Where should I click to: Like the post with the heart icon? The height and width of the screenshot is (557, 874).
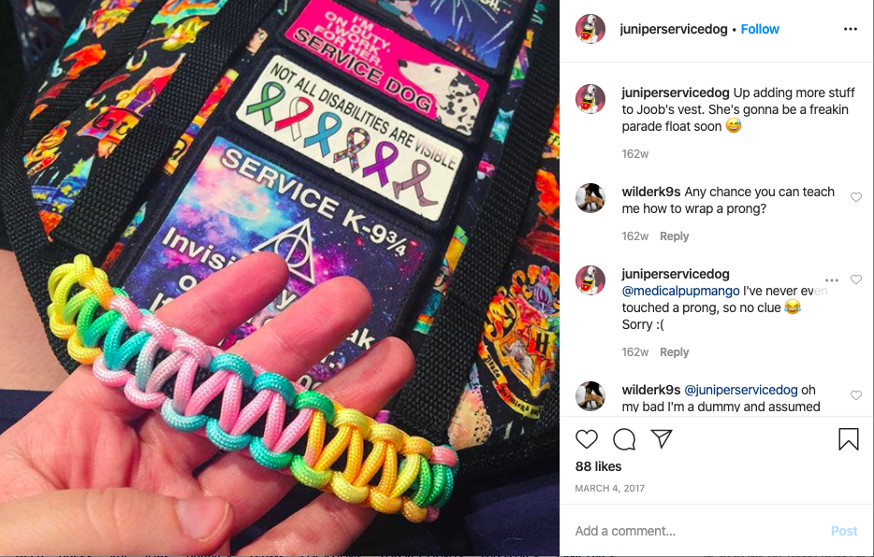click(x=587, y=439)
